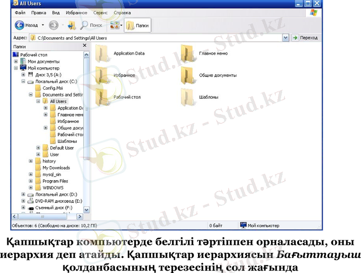Click the Назад back arrow icon
This screenshot has width=361, height=273.
[20, 25]
